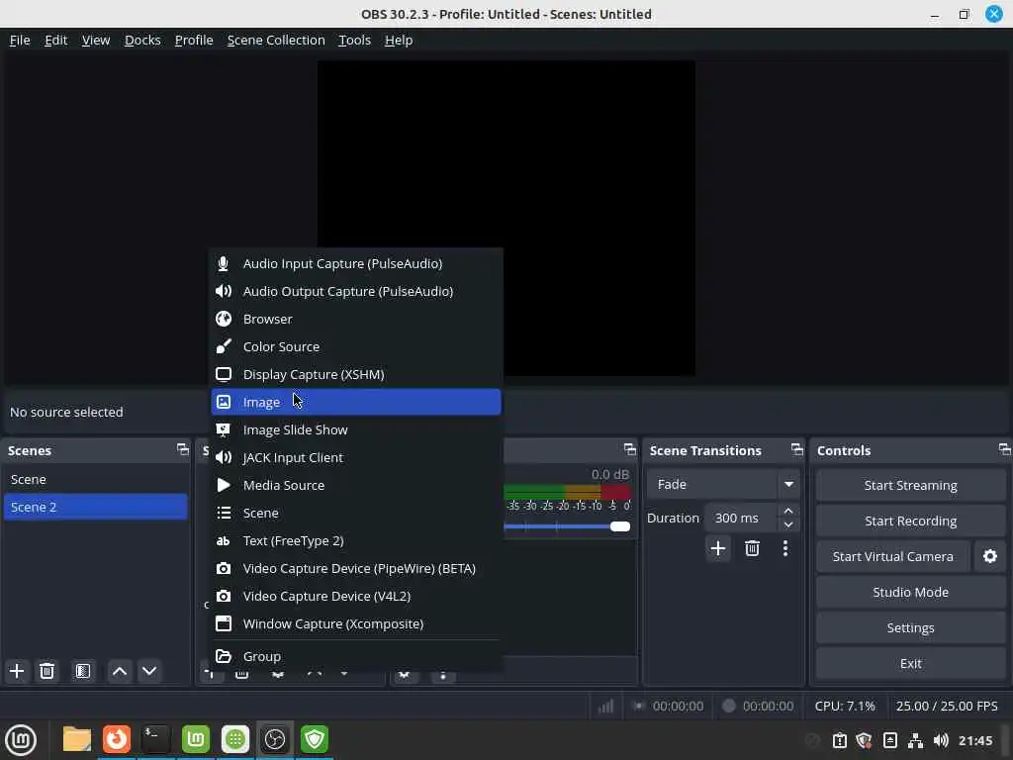Viewport: 1013px width, 760px height.
Task: Open the File menu
Action: pyautogui.click(x=20, y=40)
